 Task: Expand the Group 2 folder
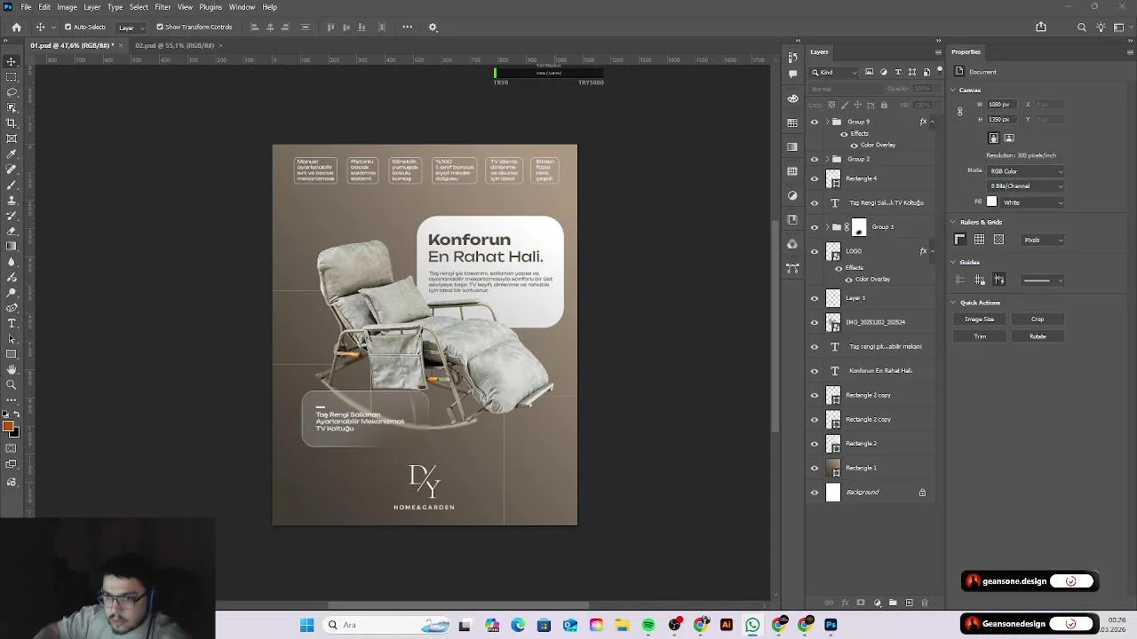(828, 160)
